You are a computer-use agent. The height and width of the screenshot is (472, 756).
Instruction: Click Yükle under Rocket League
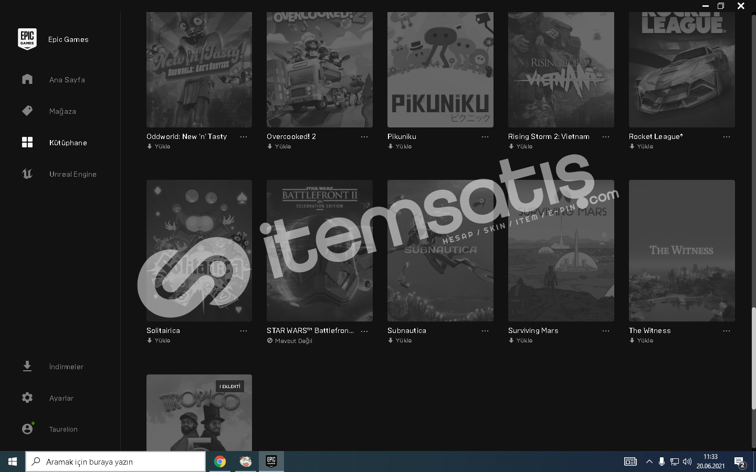[641, 146]
